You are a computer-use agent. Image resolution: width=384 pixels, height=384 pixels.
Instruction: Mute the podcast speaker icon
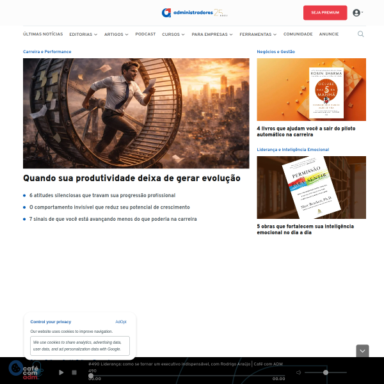pyautogui.click(x=298, y=372)
